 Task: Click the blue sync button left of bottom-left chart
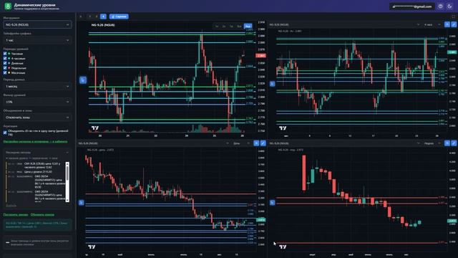[x=81, y=202]
